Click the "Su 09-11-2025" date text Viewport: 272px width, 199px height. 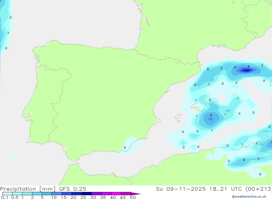point(181,189)
